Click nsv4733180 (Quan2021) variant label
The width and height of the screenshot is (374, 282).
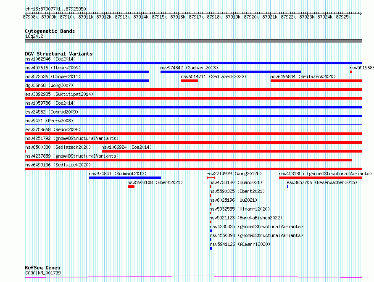coord(236,182)
